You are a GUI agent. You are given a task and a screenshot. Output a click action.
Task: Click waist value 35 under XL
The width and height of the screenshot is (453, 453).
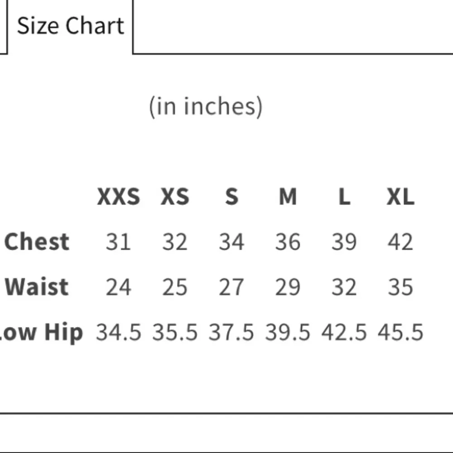click(x=400, y=287)
